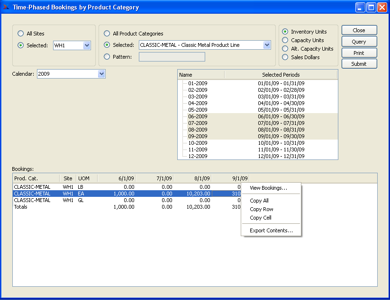This screenshot has width=390, height=300.
Task: Select the Pattern radio button
Action: click(x=107, y=57)
